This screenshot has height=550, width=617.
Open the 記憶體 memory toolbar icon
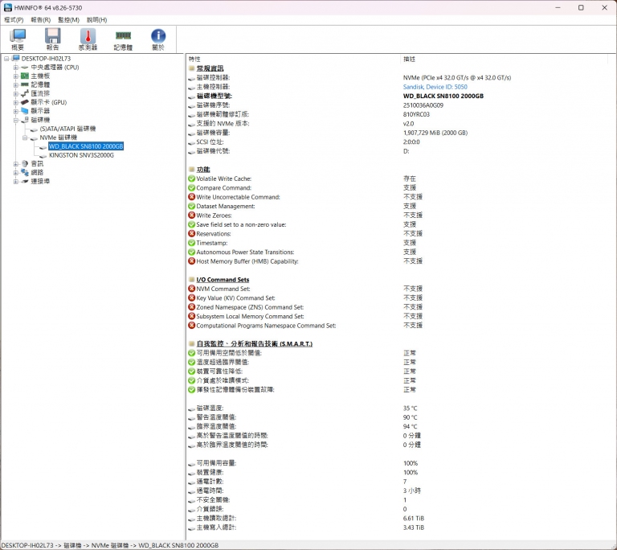[x=123, y=39]
